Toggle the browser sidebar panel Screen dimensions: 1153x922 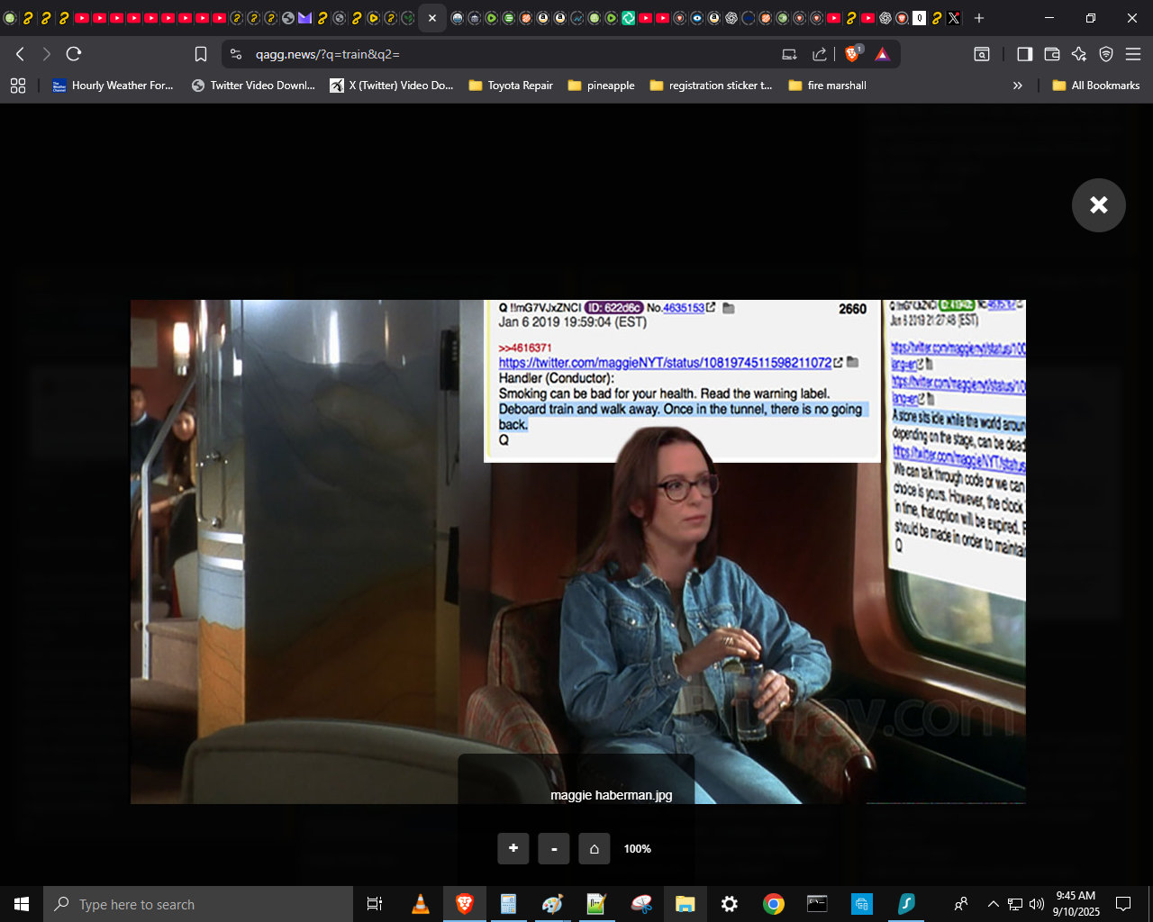pyautogui.click(x=1024, y=54)
